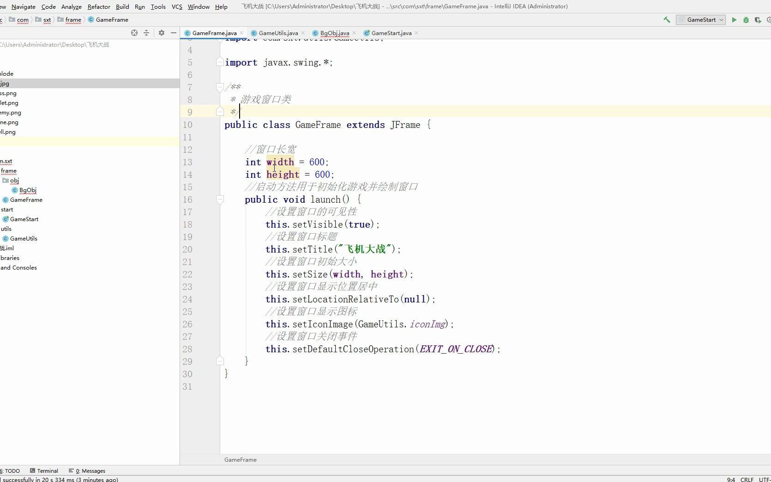Image resolution: width=771 pixels, height=482 pixels.
Task: Select the highlighted jpg file row
Action: click(x=90, y=84)
